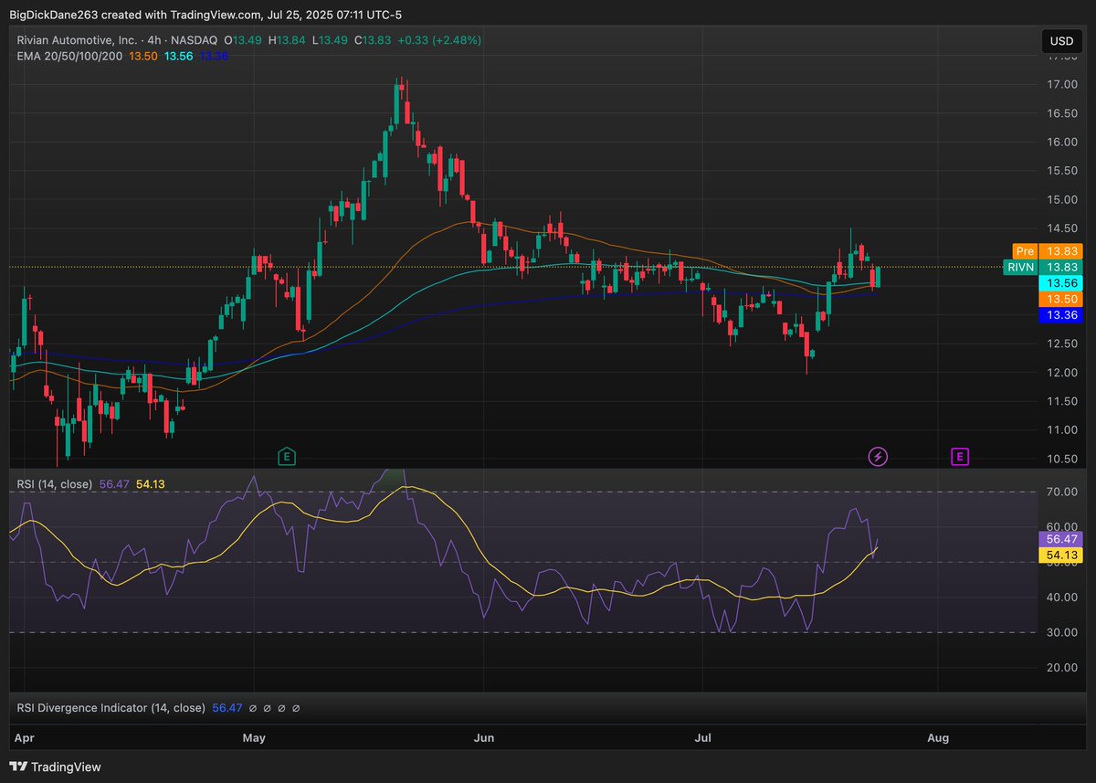Click the 11.00 price axis label

click(x=1064, y=430)
